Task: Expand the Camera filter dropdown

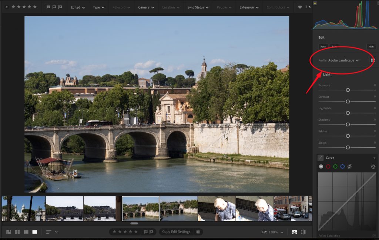Action: [x=146, y=7]
